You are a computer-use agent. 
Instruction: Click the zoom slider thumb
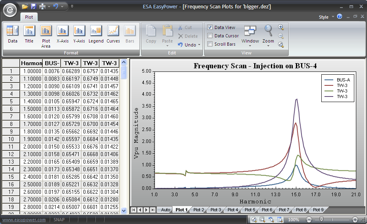[x=322, y=219]
